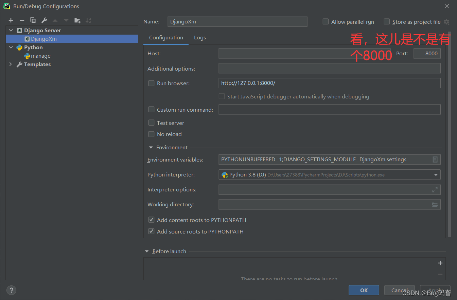Open environment variables editor list icon
Screen dimensions: 457x300
coord(435,160)
